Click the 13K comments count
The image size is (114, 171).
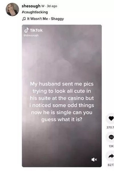111,146
